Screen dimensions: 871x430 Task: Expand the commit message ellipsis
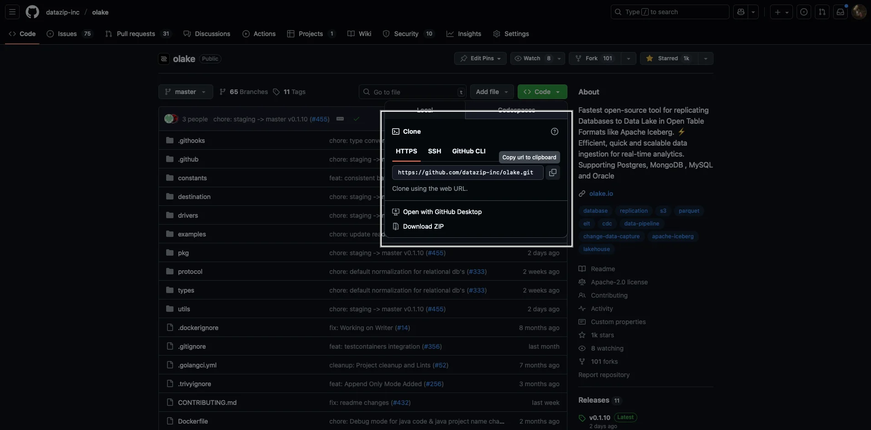coord(340,119)
